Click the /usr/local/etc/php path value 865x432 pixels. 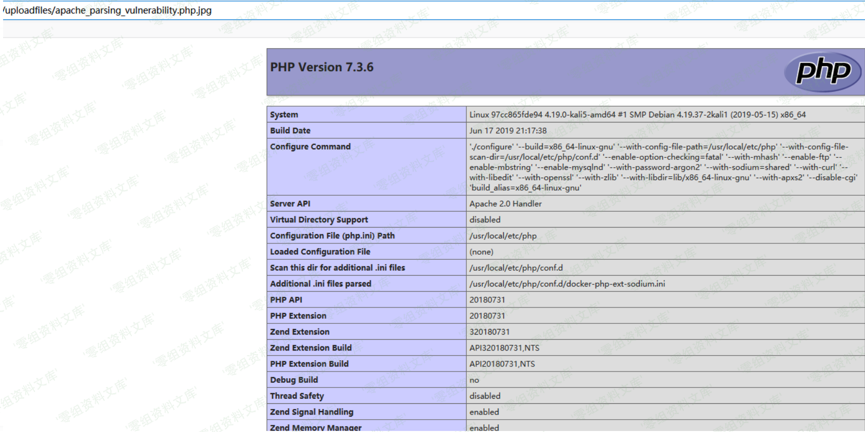(x=503, y=236)
